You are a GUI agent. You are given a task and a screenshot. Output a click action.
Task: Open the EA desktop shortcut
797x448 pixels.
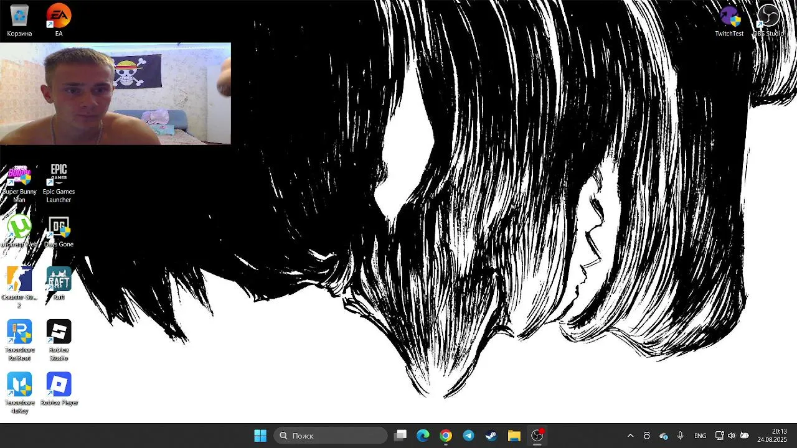coord(59,20)
